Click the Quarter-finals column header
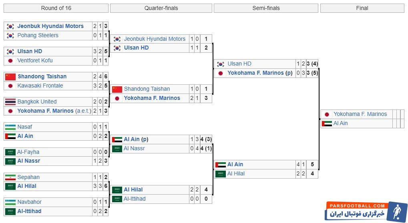 tap(161, 8)
